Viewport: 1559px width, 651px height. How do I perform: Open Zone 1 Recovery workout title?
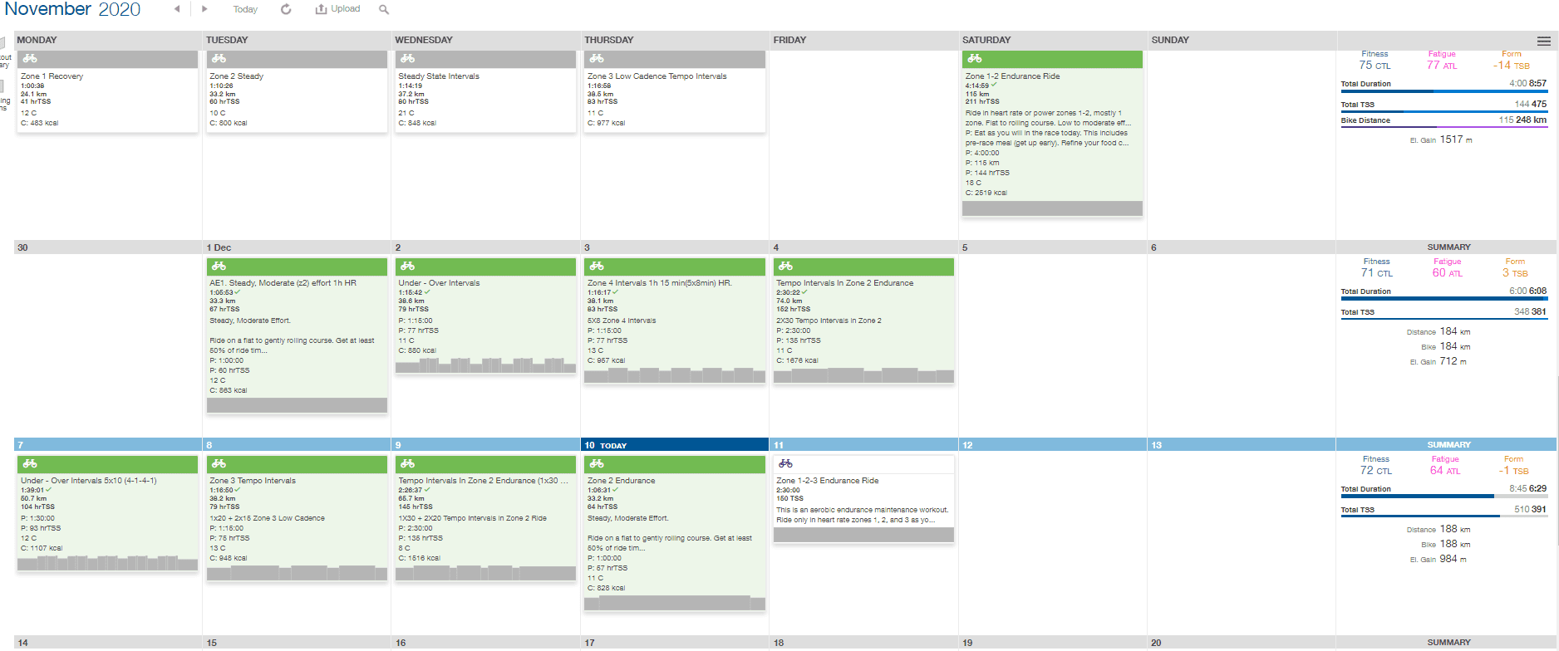coord(52,76)
